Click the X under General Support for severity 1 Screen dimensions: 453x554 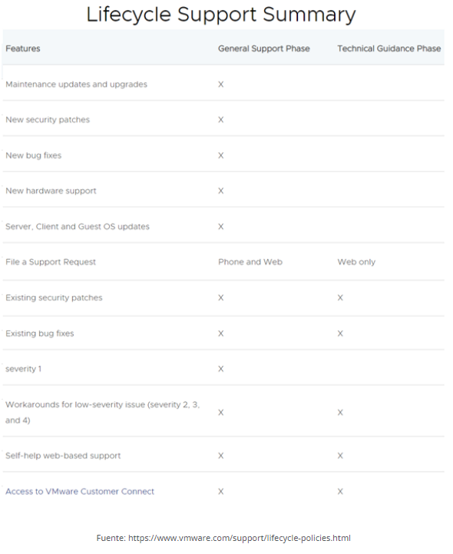coord(221,369)
